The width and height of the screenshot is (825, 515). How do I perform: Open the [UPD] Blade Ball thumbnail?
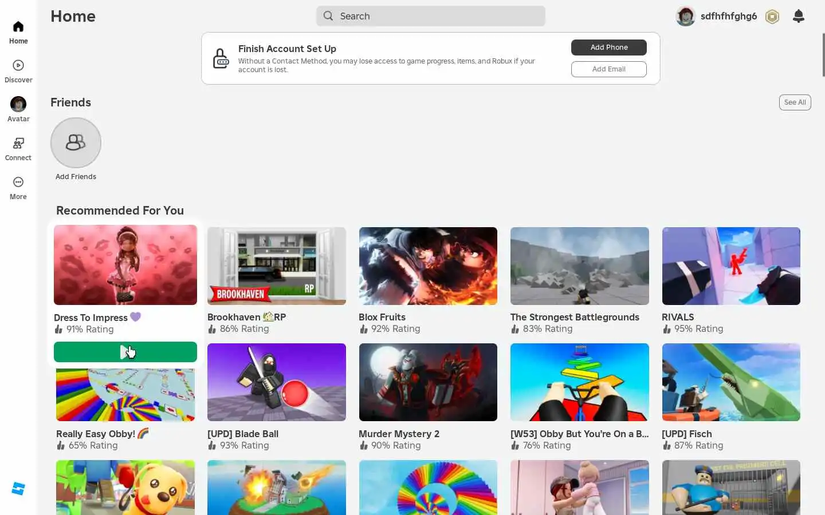pyautogui.click(x=277, y=382)
